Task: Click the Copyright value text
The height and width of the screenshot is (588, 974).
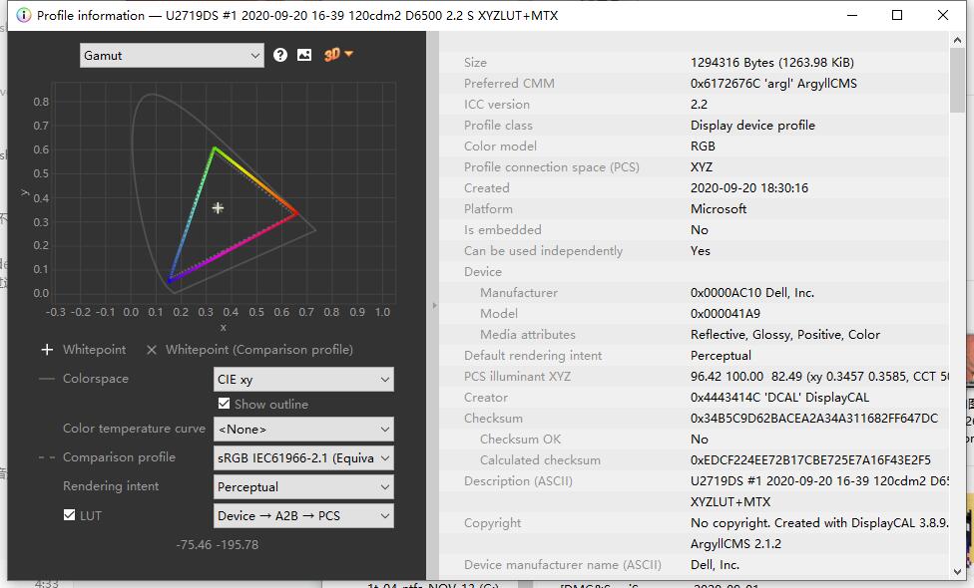Action: click(x=819, y=523)
